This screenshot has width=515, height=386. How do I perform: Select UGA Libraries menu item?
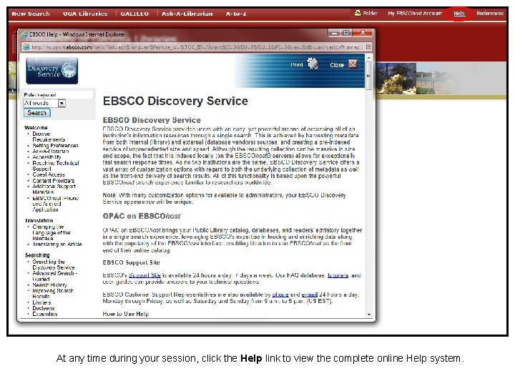point(85,14)
